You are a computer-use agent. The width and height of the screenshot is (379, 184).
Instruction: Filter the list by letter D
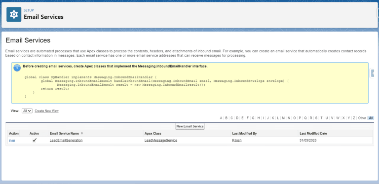tap(237, 118)
